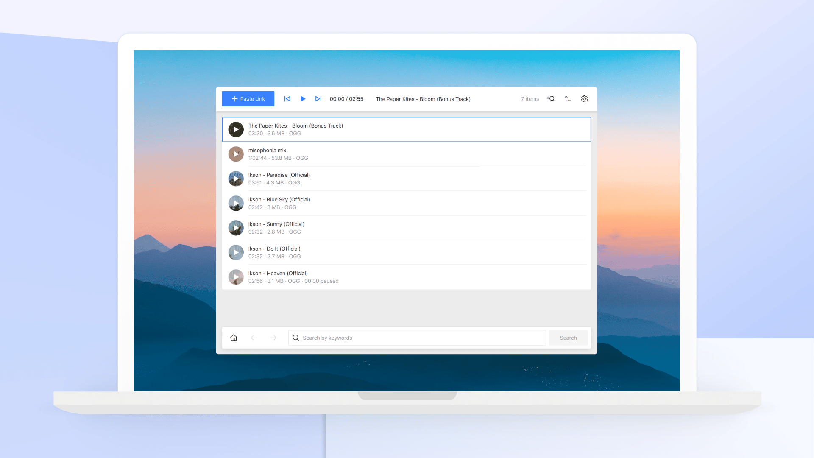
Task: Click the play button to start playback
Action: (x=302, y=99)
